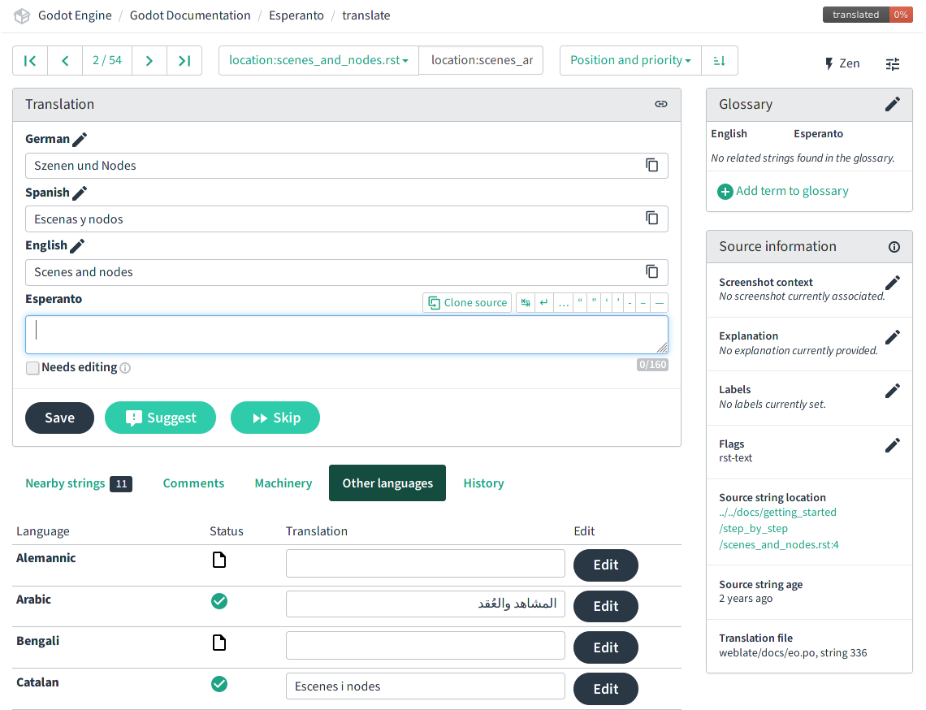Copy the German translation text
The height and width of the screenshot is (710, 926).
click(651, 166)
